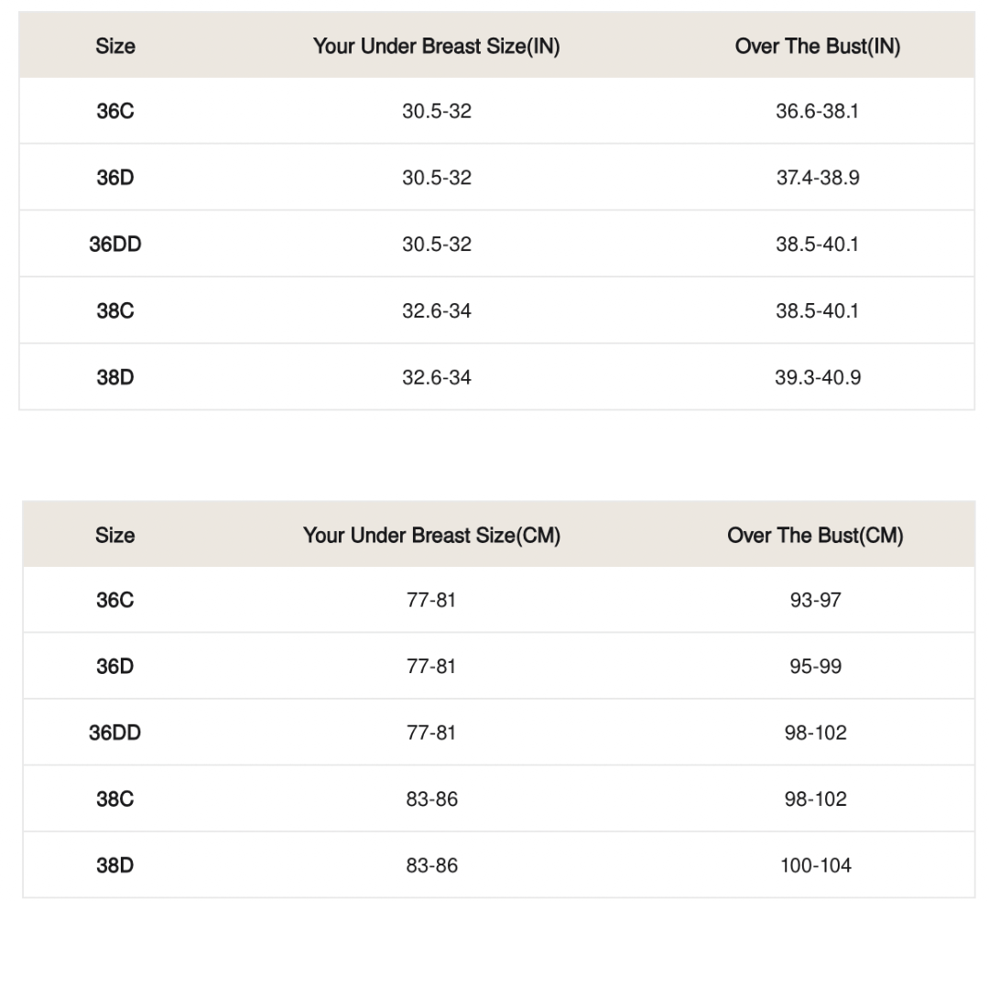Screen dimensions: 989x989
Task: Select the 36.6-38.1 over-bust value
Action: (x=817, y=112)
